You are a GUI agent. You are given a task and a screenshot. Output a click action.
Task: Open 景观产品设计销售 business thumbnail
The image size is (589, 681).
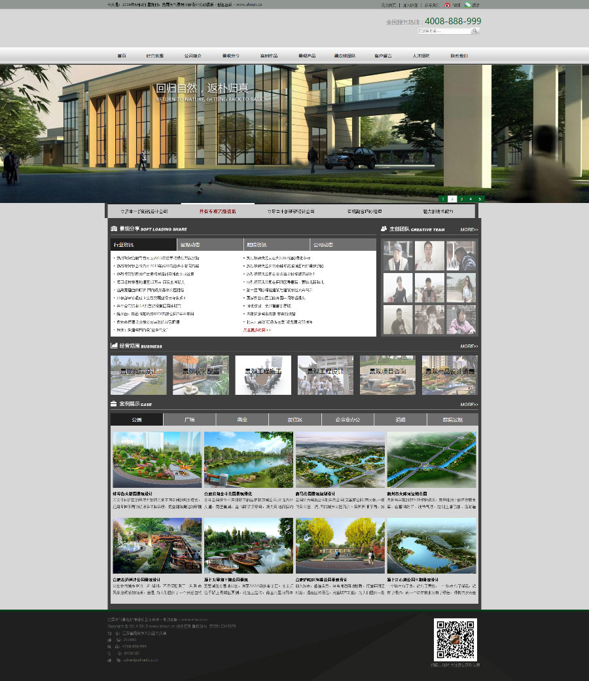coord(450,375)
